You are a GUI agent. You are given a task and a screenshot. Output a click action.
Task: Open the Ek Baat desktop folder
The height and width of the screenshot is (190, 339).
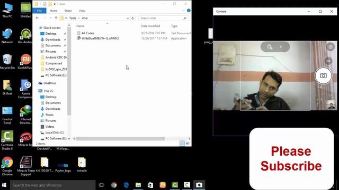click(x=7, y=88)
